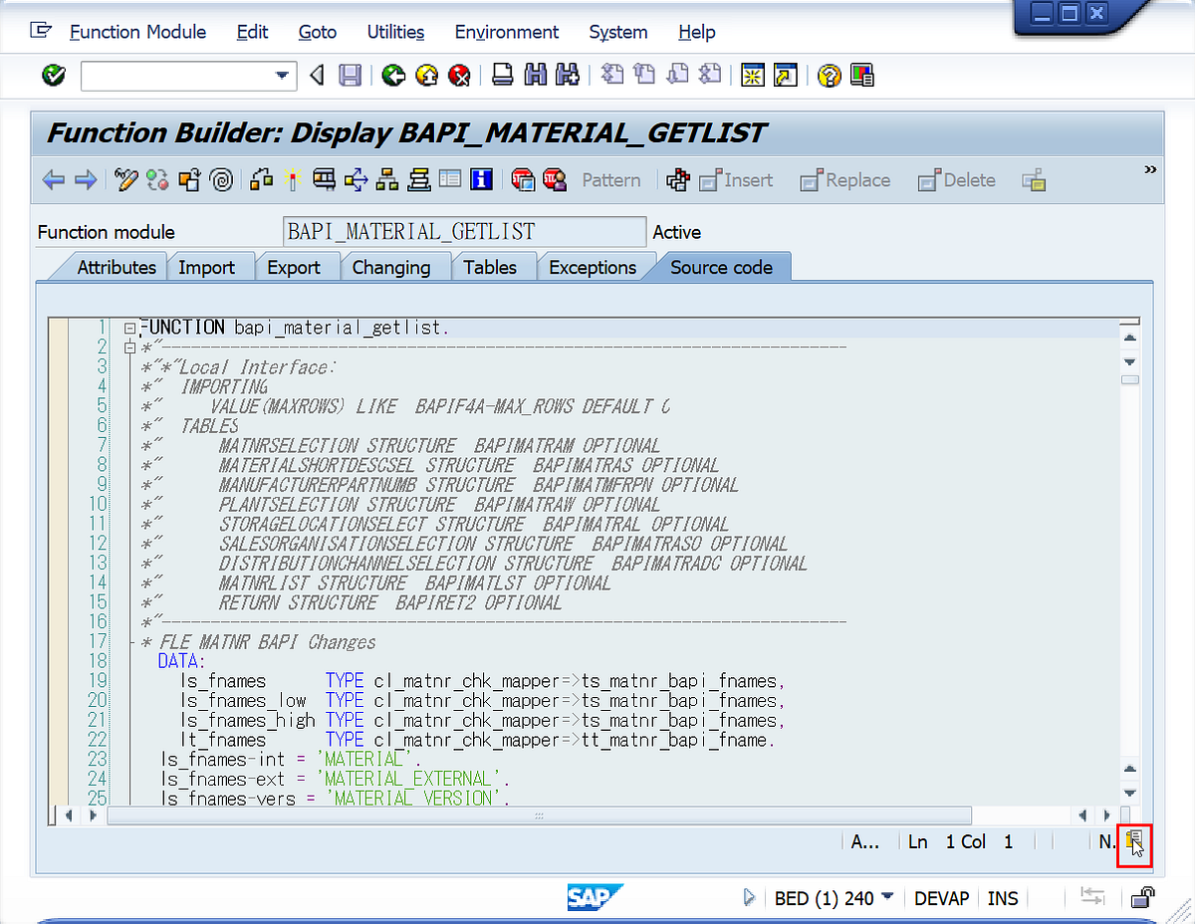Open a new SAP session via the sessions icon
1195x924 pixels.
coord(753,75)
